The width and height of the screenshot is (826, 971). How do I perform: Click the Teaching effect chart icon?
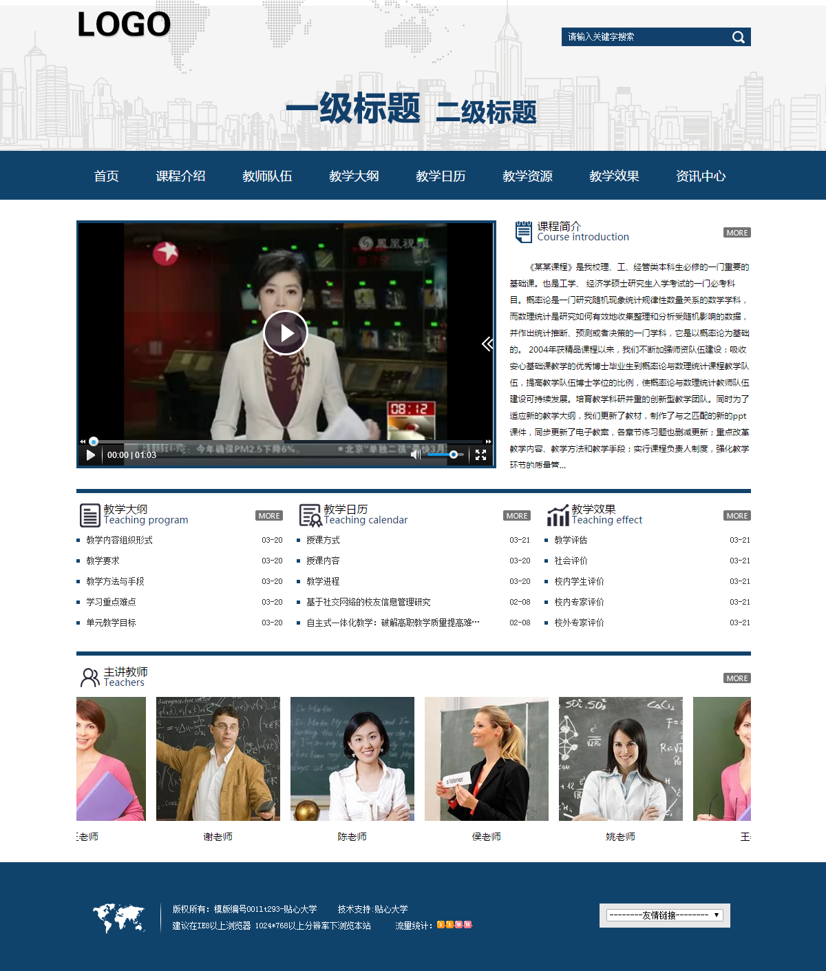point(558,514)
